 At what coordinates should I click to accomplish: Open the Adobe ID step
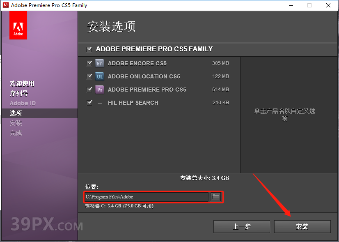[x=18, y=103]
